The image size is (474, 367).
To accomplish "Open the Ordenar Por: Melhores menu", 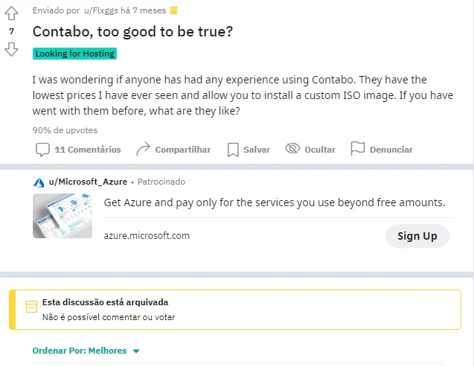I will [x=80, y=351].
